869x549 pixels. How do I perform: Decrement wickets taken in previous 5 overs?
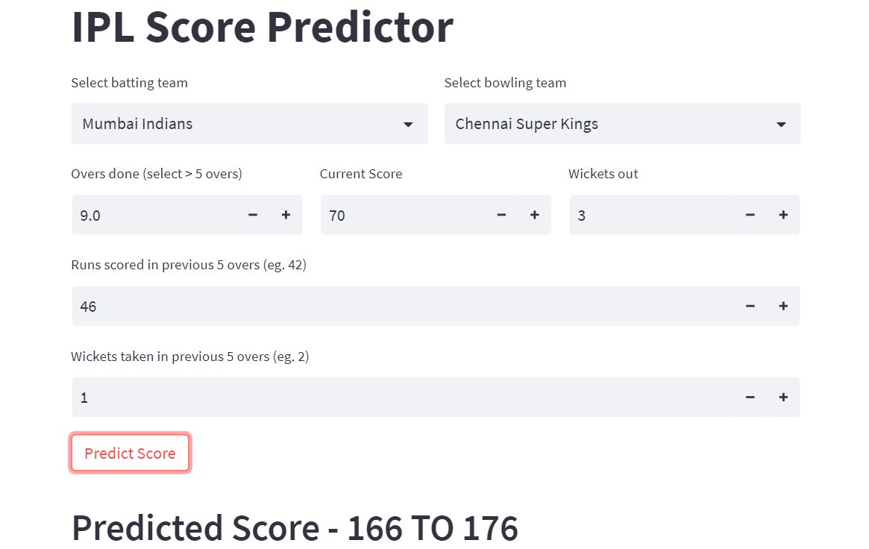tap(750, 397)
